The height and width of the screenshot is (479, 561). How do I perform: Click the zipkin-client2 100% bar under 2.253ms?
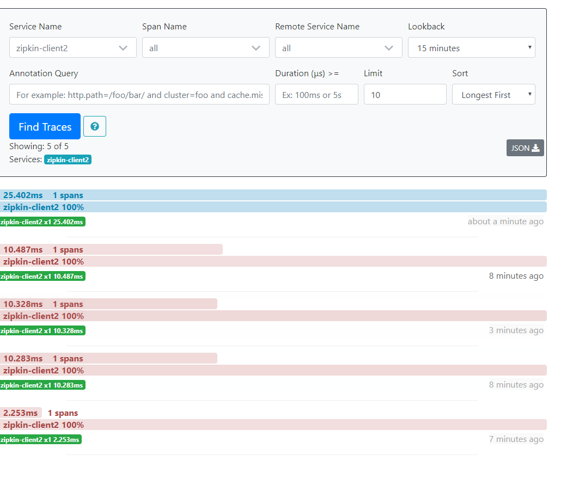tap(273, 425)
